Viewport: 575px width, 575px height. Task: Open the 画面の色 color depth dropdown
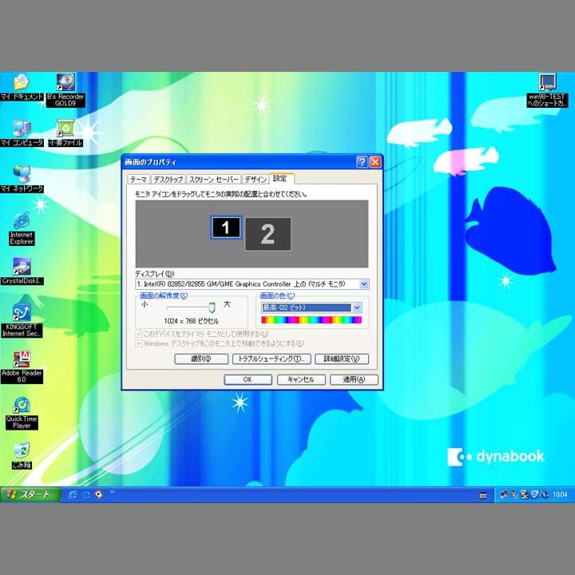(356, 307)
